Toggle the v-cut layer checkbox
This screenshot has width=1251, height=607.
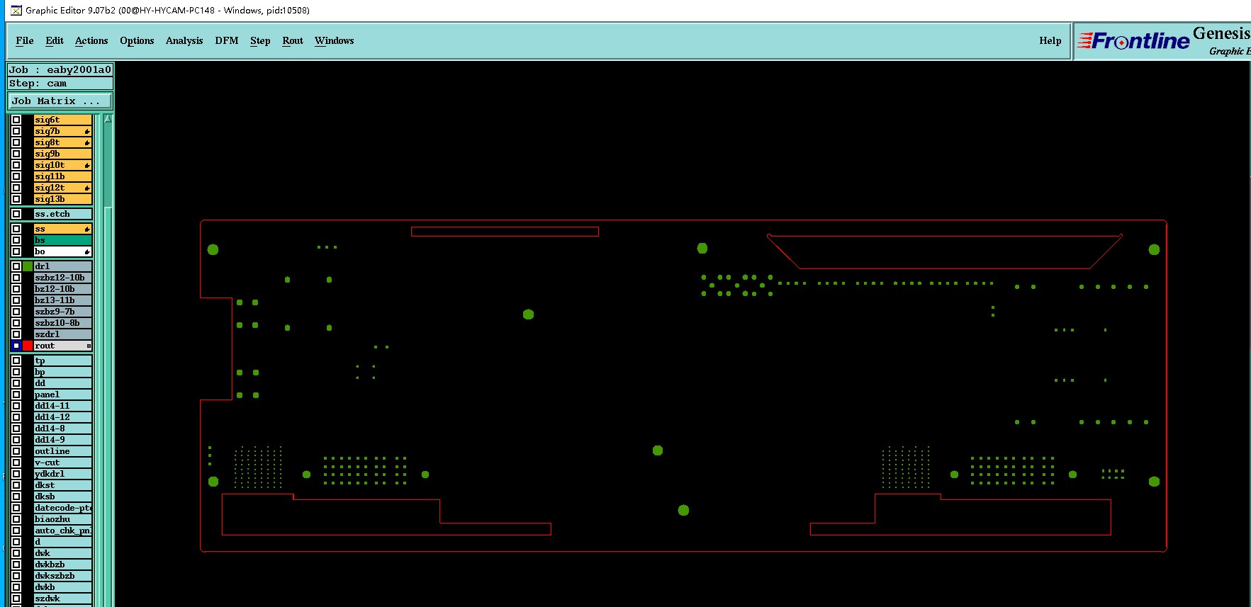click(16, 463)
